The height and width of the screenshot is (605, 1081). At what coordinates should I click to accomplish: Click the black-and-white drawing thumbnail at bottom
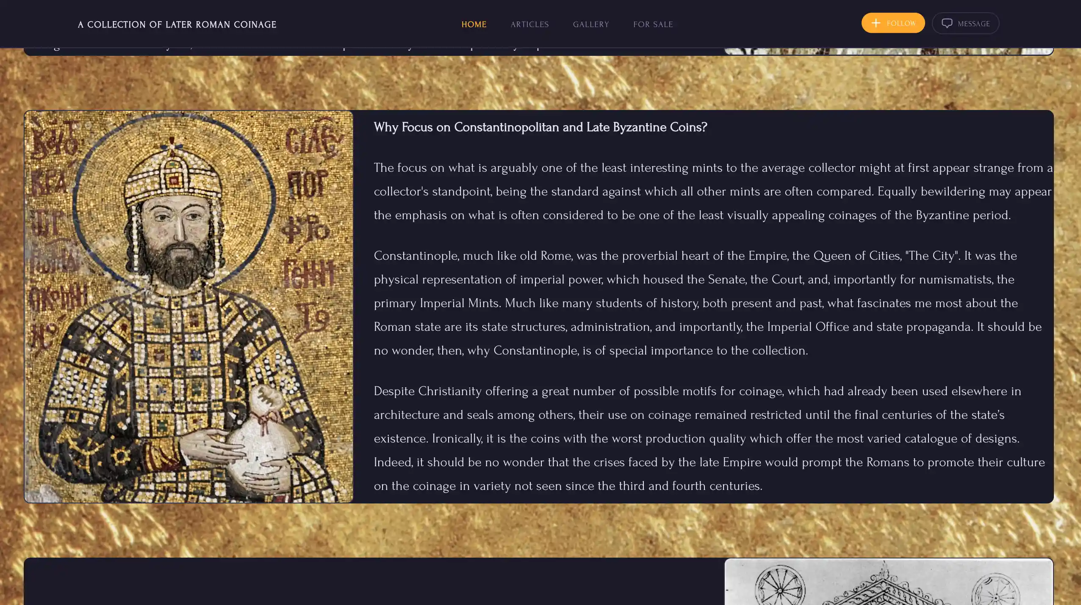tap(888, 582)
